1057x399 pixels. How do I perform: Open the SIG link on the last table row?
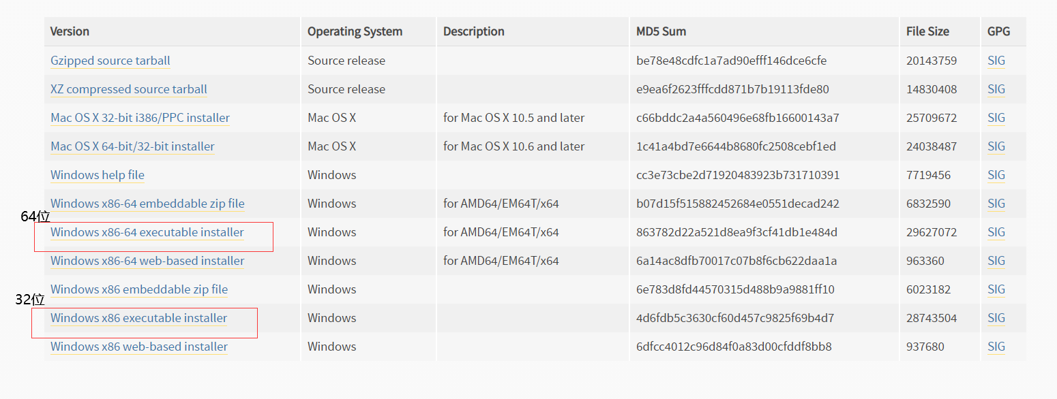[x=996, y=347]
